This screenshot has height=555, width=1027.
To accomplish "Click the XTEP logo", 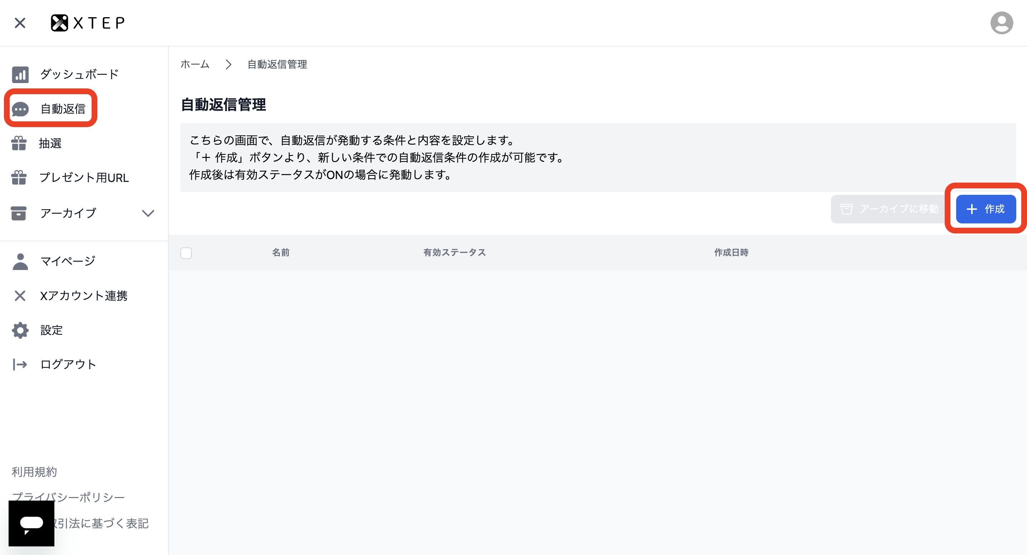I will coord(88,23).
